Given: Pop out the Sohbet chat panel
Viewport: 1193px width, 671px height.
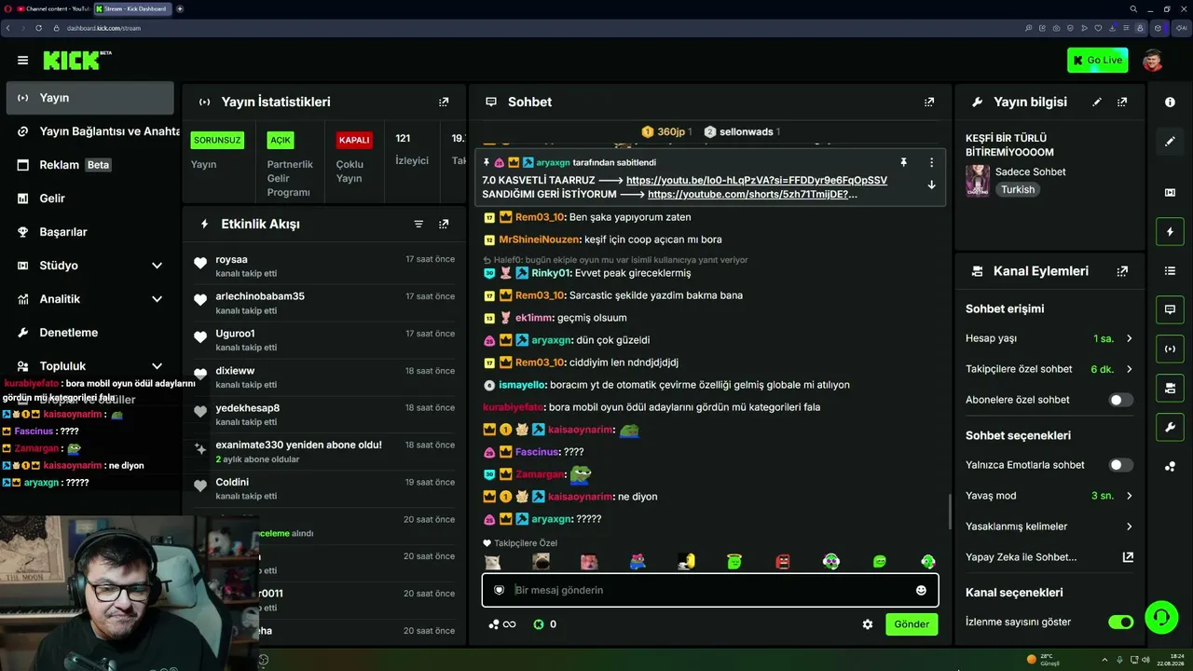Looking at the screenshot, I should [929, 102].
